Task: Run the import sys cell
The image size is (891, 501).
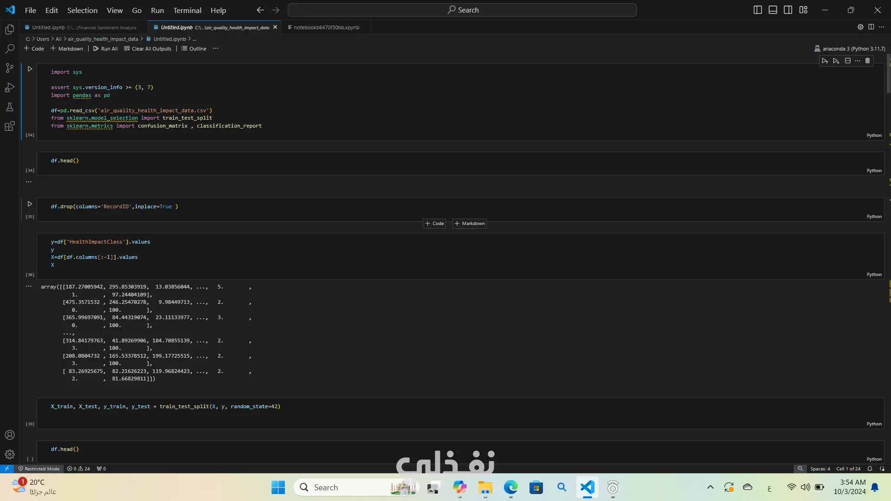Action: pos(30,69)
